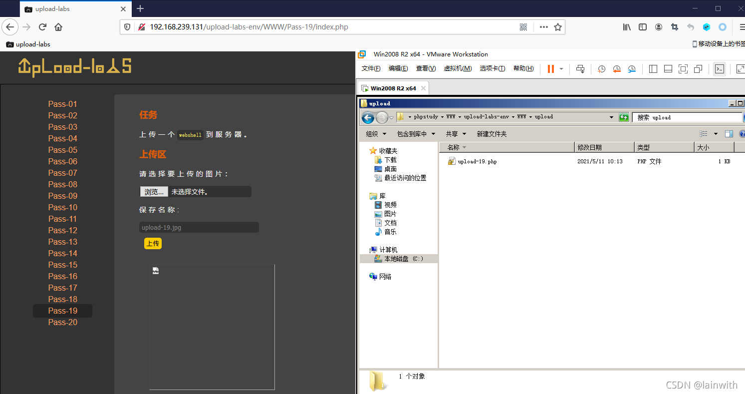The image size is (745, 394).
Task: Refresh the upload folder in Explorer
Action: point(624,117)
